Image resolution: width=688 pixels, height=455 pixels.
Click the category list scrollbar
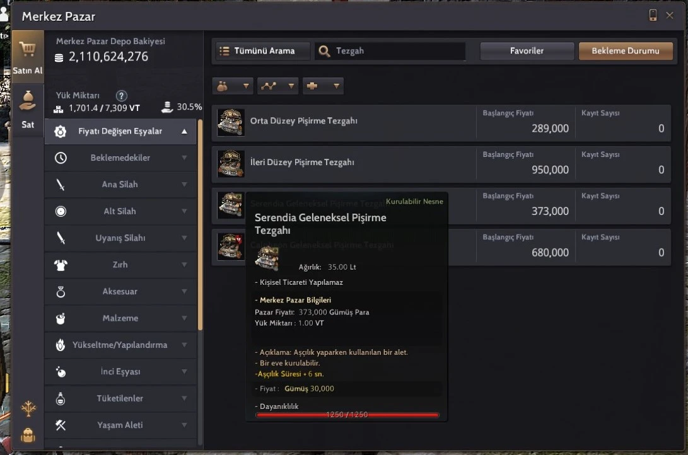coord(200,224)
